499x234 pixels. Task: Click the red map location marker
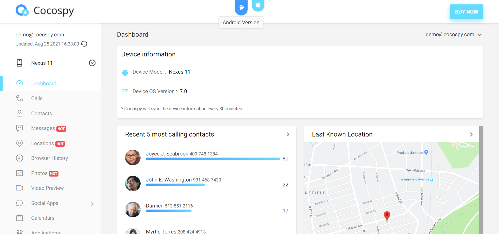(x=387, y=216)
